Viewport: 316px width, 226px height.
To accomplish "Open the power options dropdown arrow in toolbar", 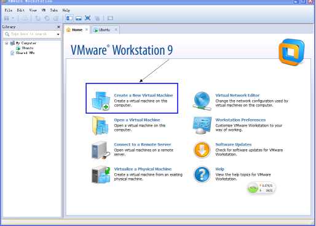I will point(13,18).
